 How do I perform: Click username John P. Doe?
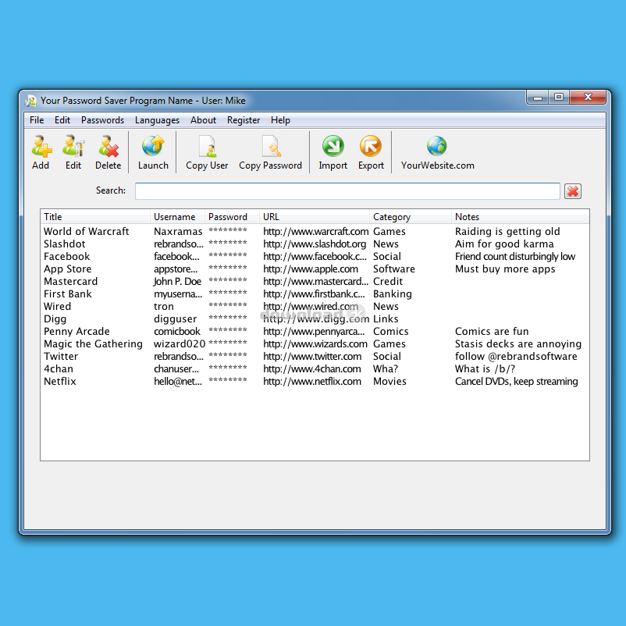pos(177,282)
